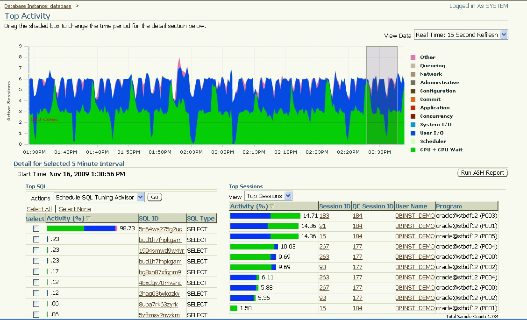
Task: Tick the checkbox for SQL 5n64ws275g2uq
Action: coord(36,229)
